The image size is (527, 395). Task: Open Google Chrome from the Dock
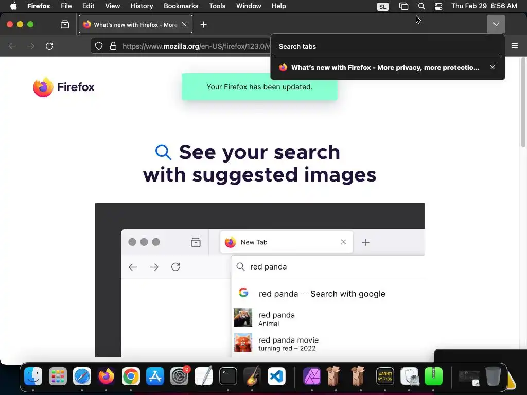pos(131,376)
